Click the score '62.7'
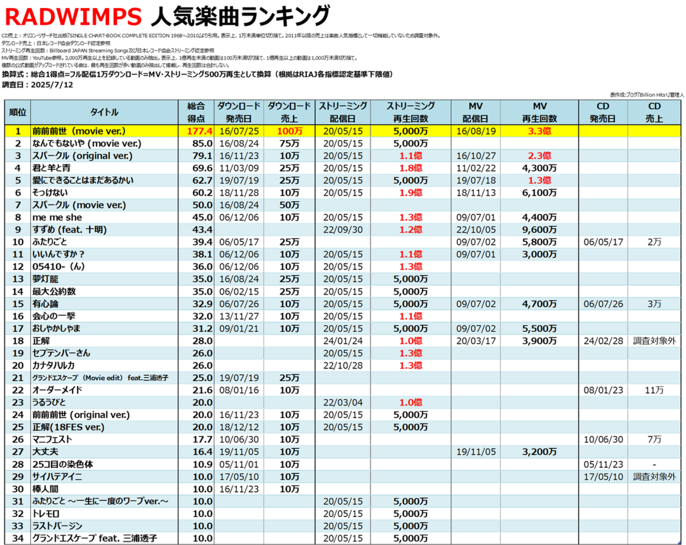 click(203, 180)
